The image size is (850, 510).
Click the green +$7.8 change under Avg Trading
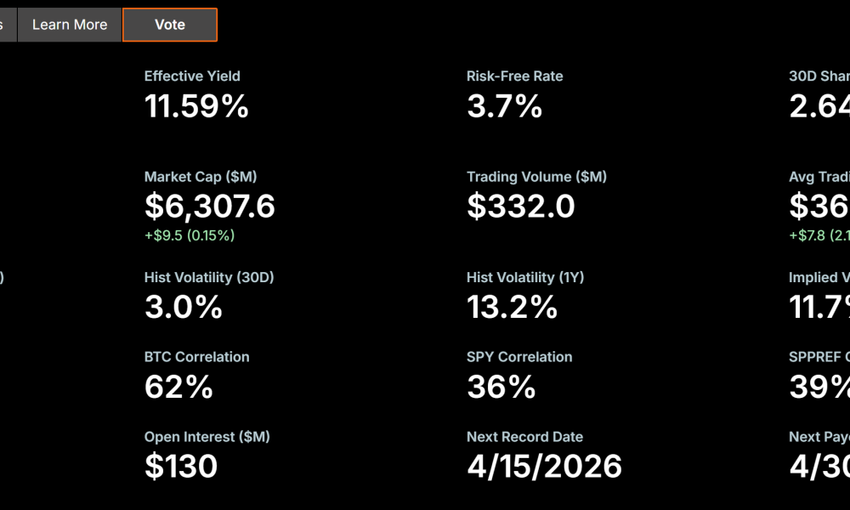(x=818, y=235)
